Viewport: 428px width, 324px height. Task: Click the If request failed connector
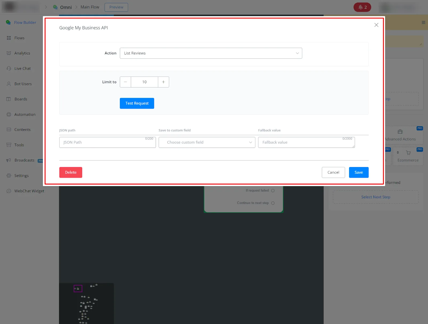pyautogui.click(x=273, y=191)
